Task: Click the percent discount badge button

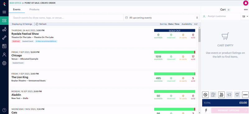Action: point(205,95)
